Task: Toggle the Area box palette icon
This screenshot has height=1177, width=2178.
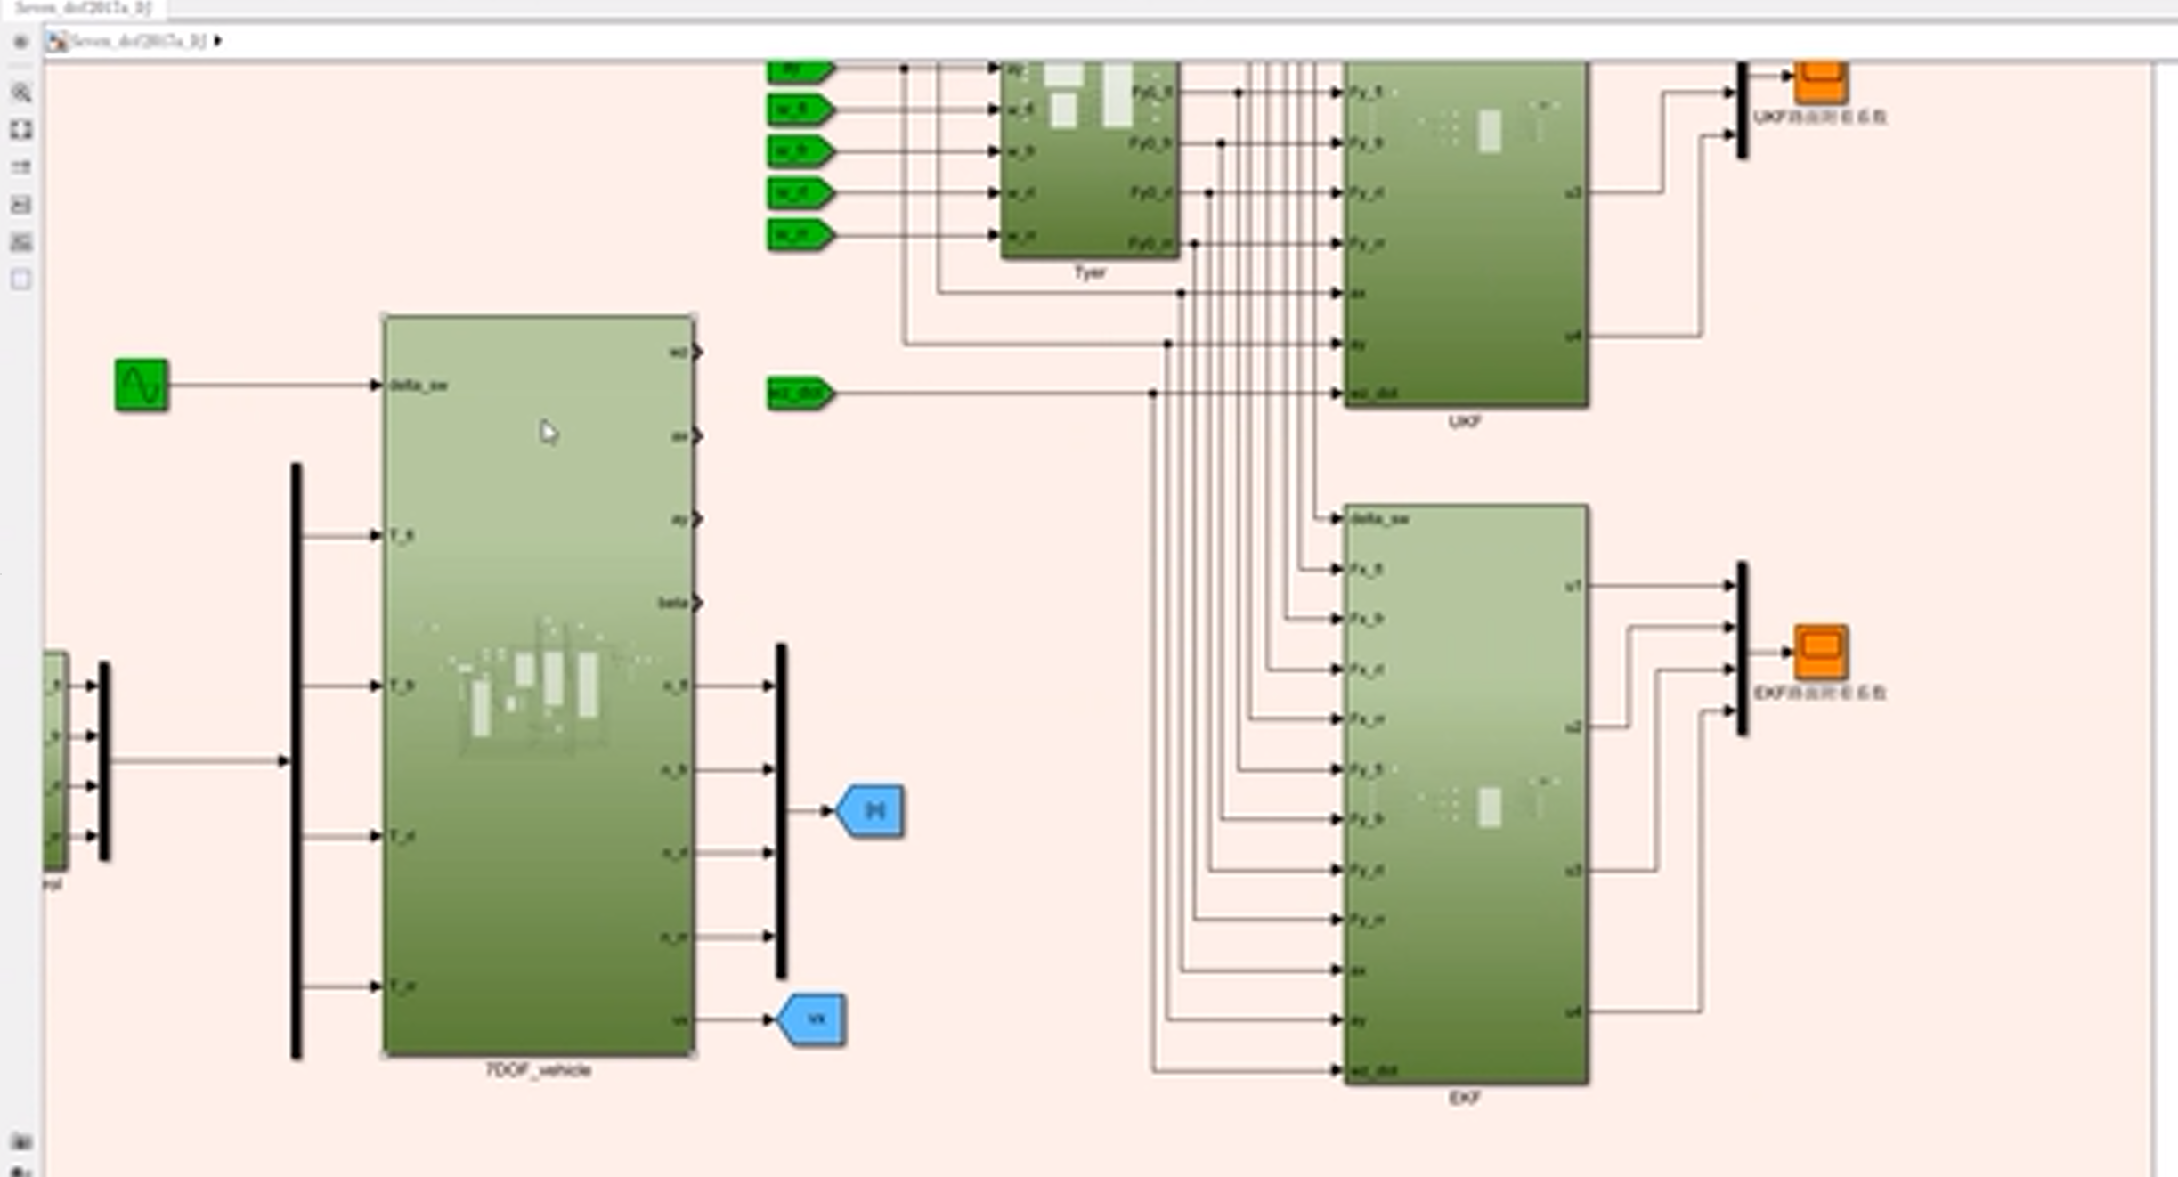Action: point(21,280)
